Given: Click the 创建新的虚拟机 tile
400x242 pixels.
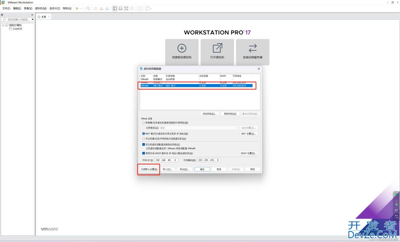Looking at the screenshot, I should pyautogui.click(x=182, y=51).
